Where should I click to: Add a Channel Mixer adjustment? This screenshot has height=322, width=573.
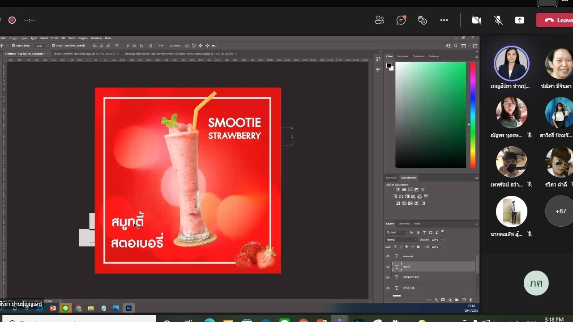419,196
